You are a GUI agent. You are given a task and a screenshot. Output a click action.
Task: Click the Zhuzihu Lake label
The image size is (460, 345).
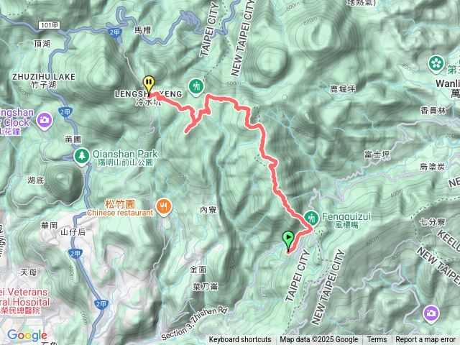click(x=44, y=77)
